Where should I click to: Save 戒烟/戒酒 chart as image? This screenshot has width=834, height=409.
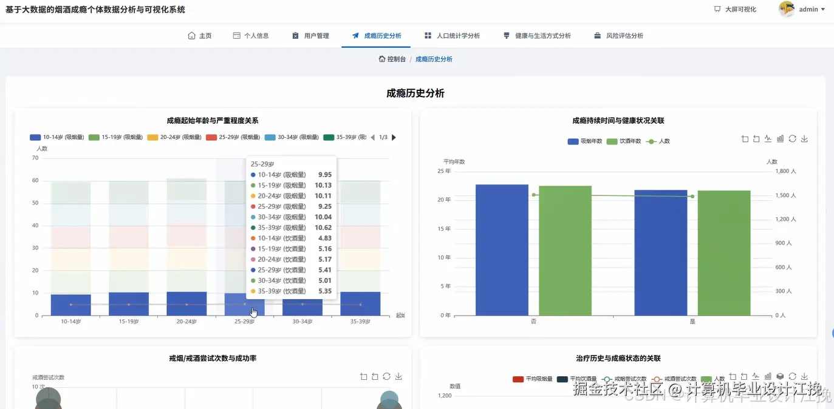click(398, 377)
